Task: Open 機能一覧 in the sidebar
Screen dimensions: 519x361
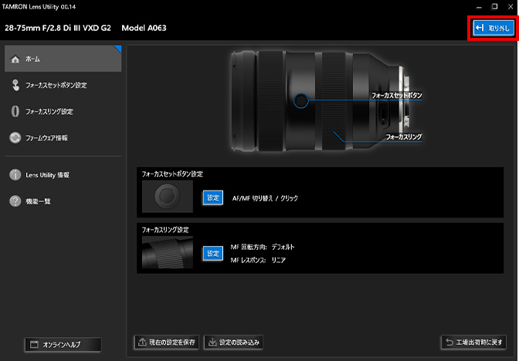Action: tap(63, 201)
